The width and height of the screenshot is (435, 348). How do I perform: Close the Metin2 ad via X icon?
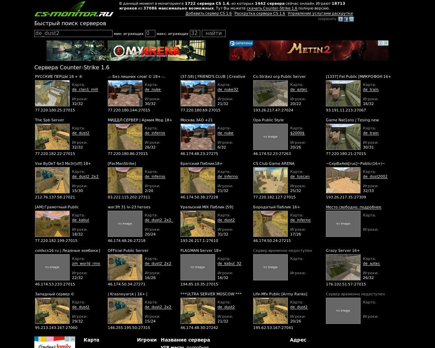[386, 43]
